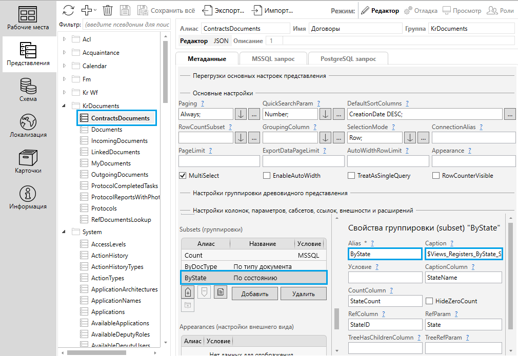The image size is (518, 356).
Task: Open the Схема sidebar section
Action: tap(28, 90)
